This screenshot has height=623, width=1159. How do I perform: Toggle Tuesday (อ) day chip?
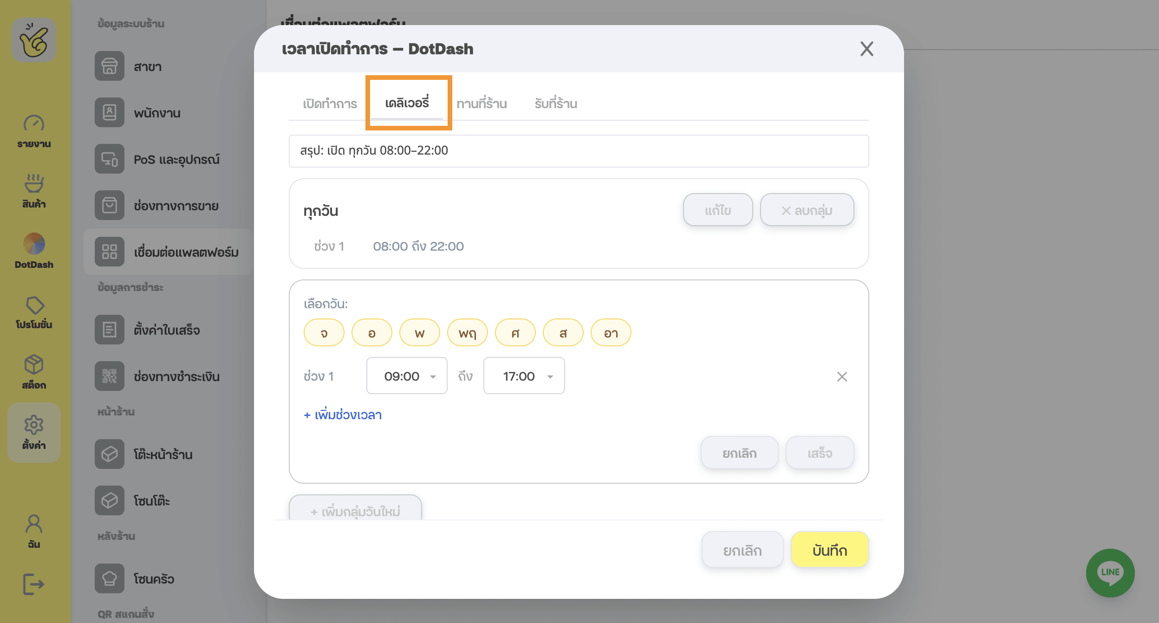point(372,333)
